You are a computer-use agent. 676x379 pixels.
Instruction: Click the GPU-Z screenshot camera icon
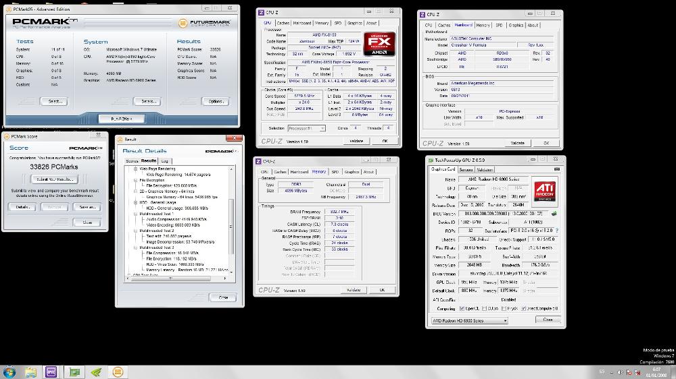557,169
